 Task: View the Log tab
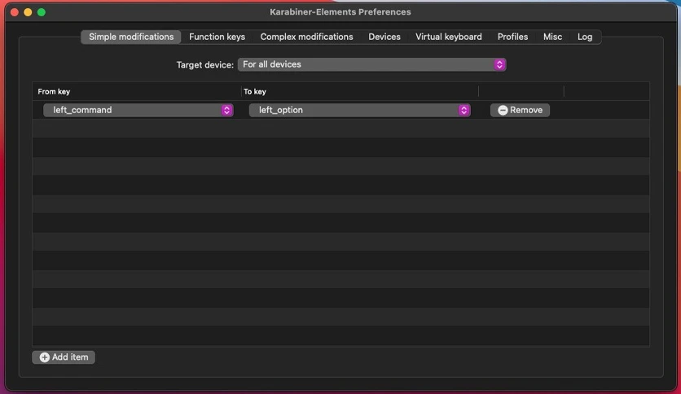pos(585,37)
